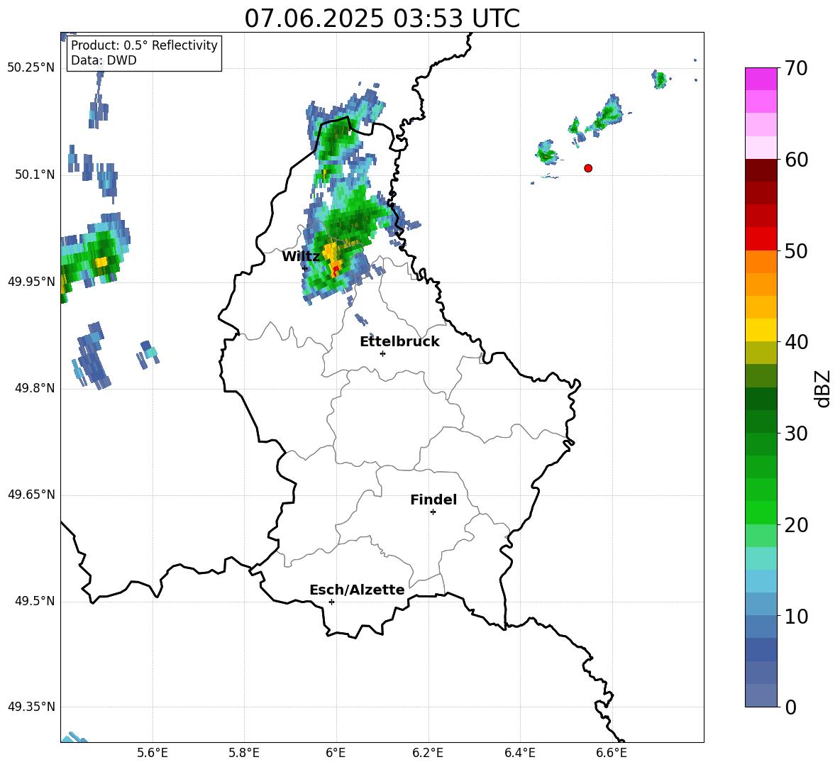Click the 50.1°N latitude label

point(35,175)
